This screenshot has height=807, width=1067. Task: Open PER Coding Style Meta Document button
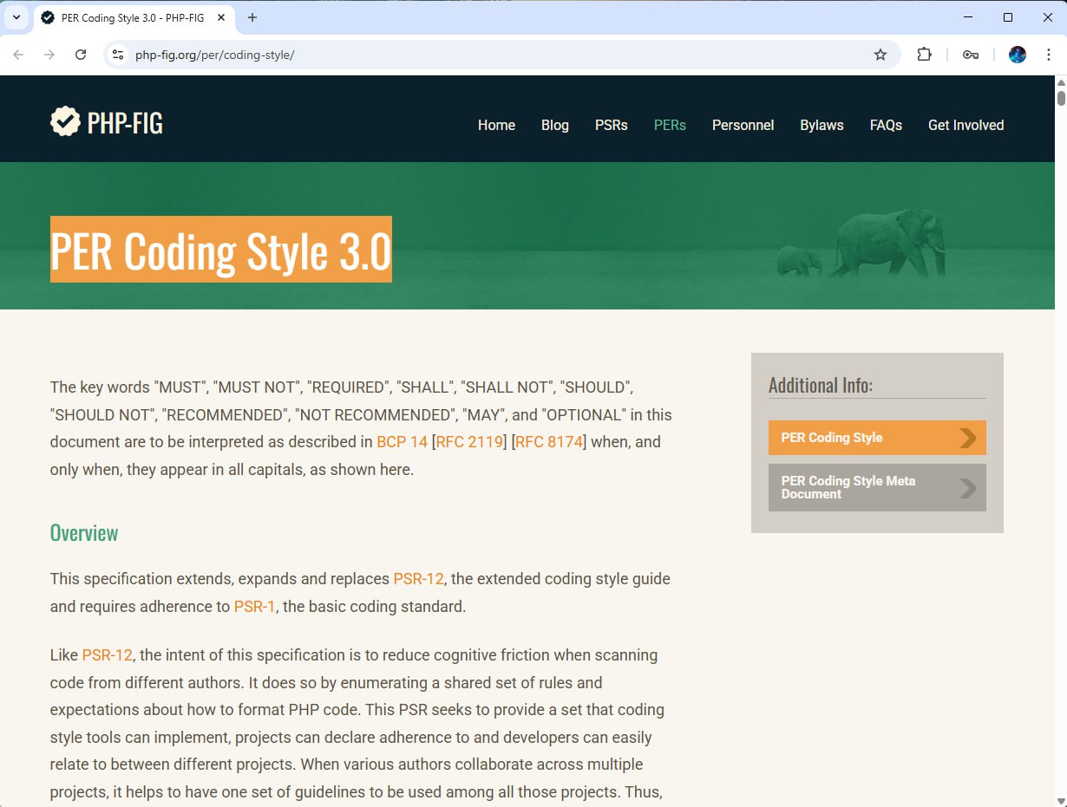tap(877, 487)
